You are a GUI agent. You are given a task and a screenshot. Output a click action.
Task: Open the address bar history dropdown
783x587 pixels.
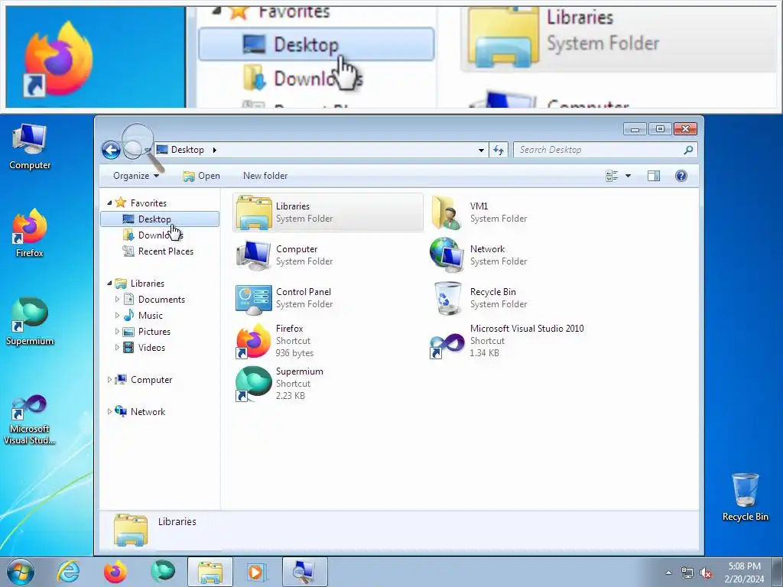[x=481, y=150]
